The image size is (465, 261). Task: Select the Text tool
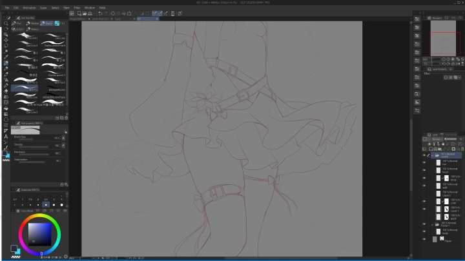point(6,137)
